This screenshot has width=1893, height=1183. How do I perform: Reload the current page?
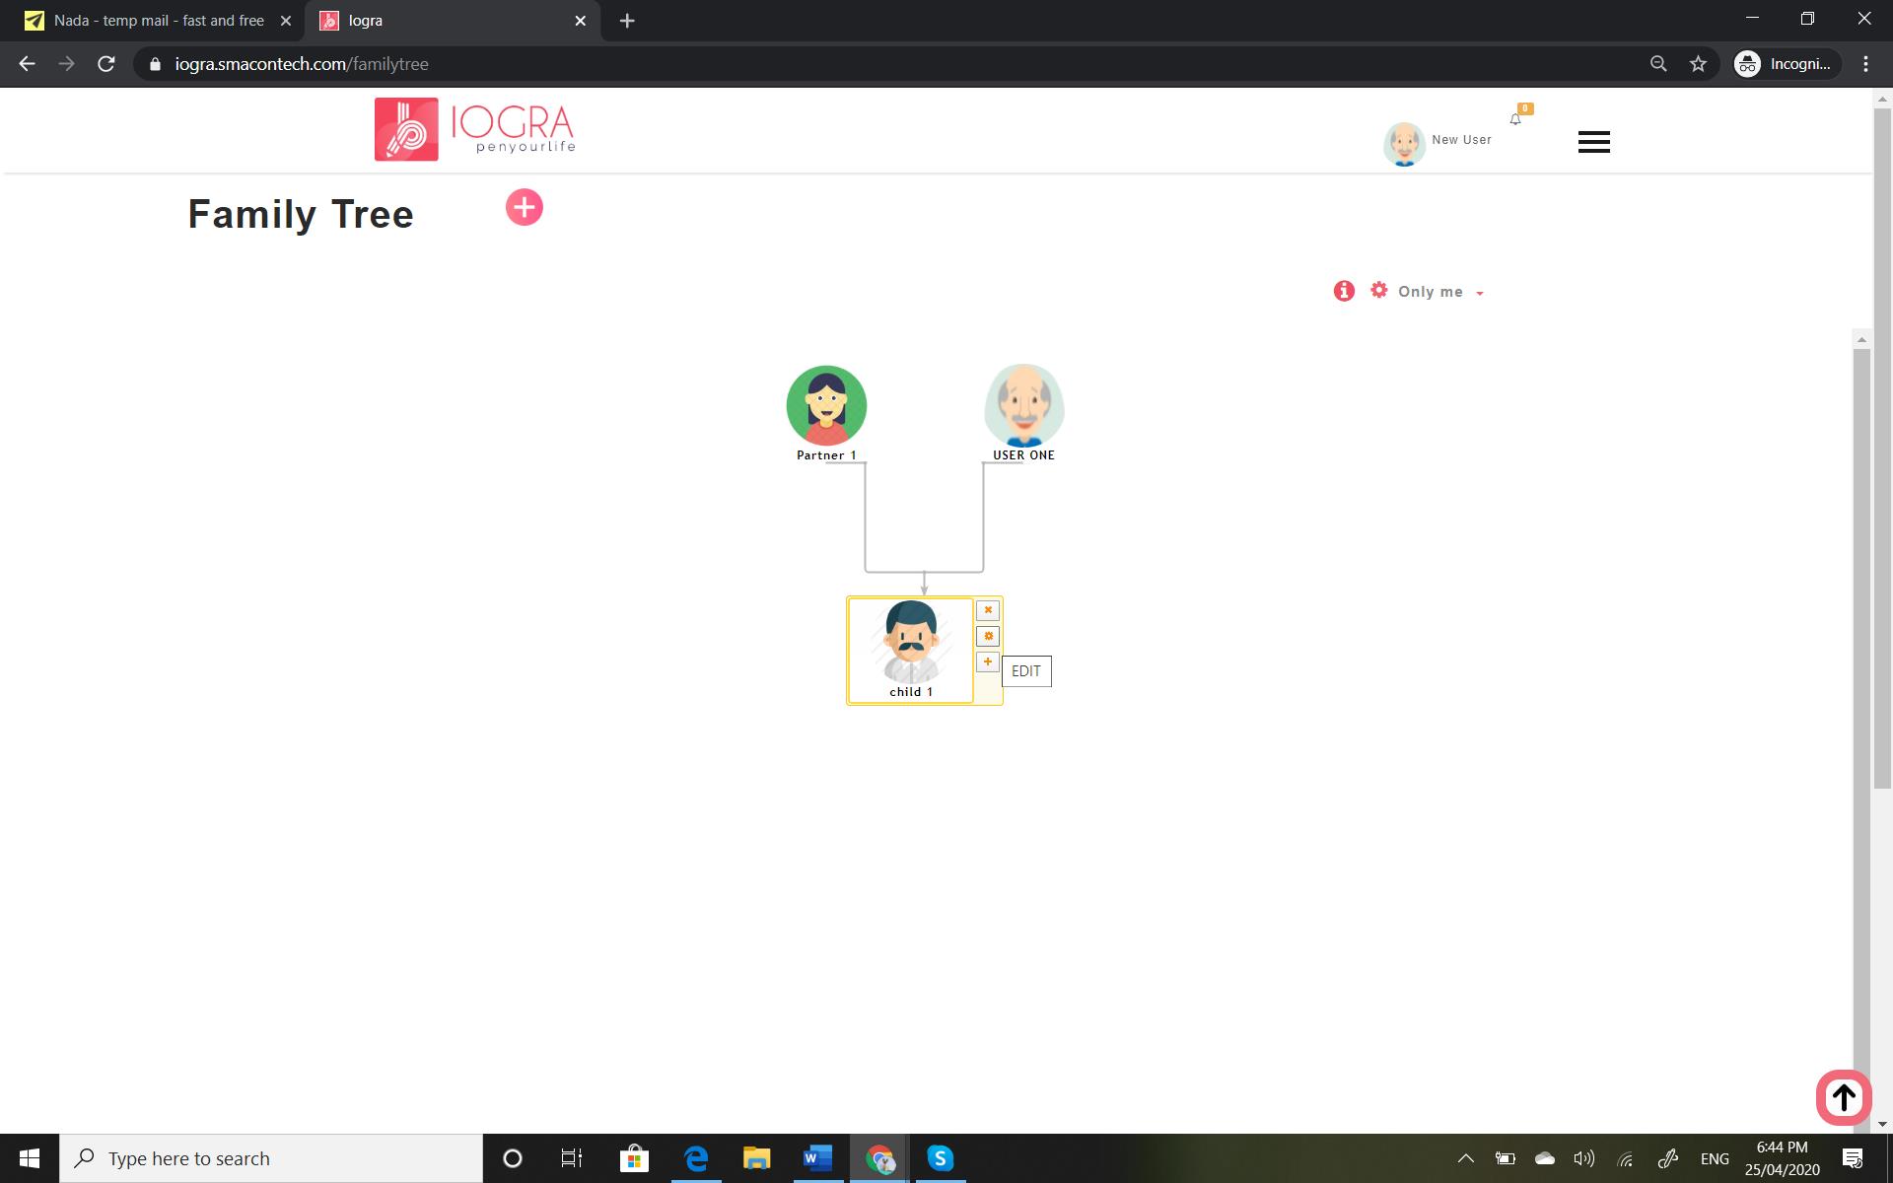[x=106, y=64]
